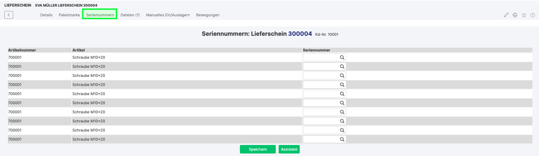Click the back arrow button
Viewport: 539px width, 156px height.
9,15
